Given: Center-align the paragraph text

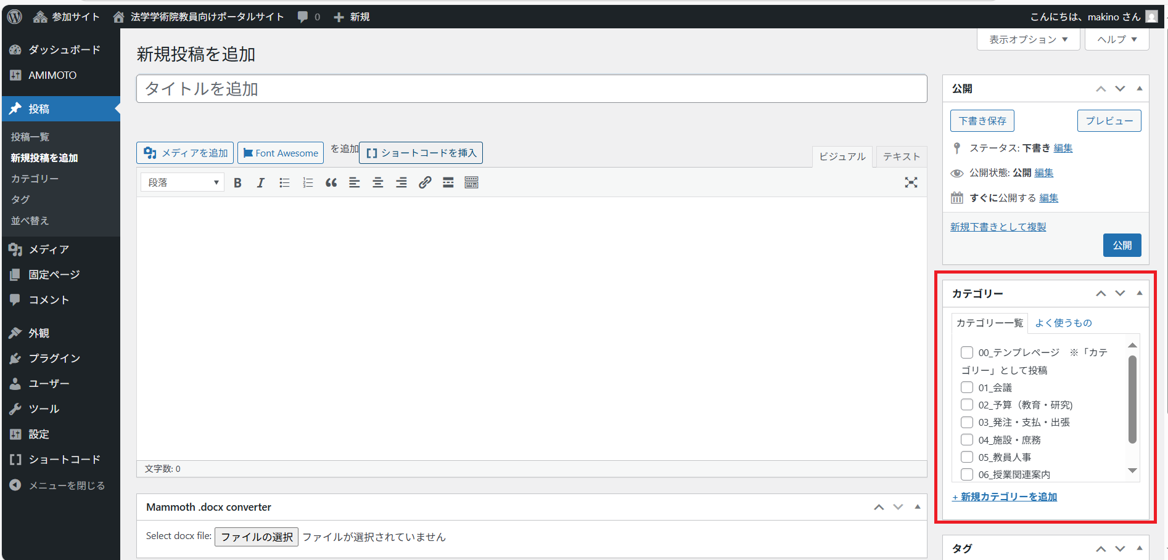Looking at the screenshot, I should pyautogui.click(x=378, y=183).
